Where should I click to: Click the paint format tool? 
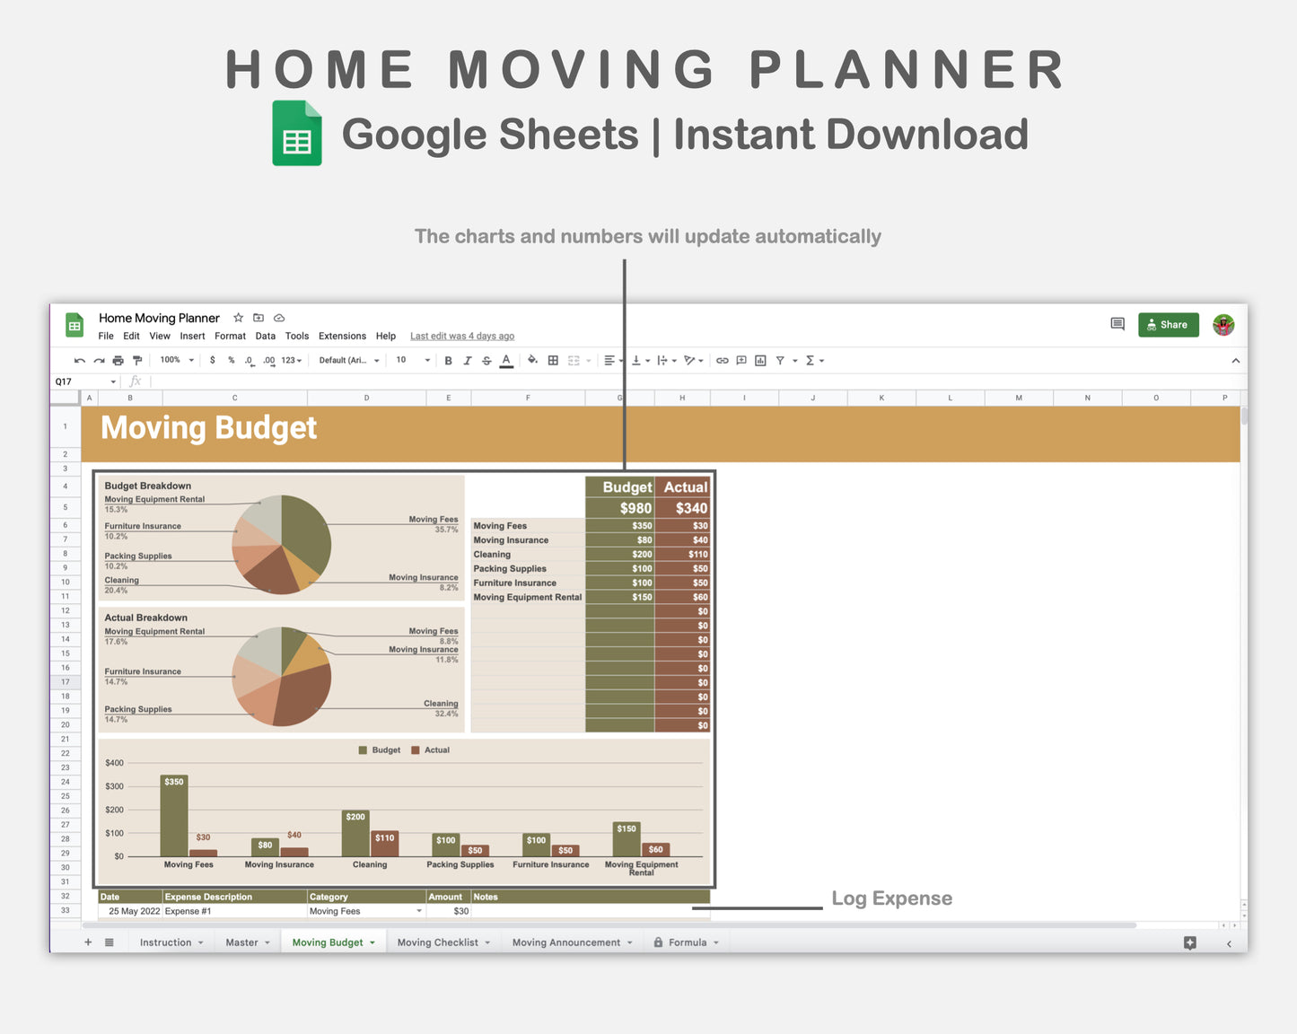pos(137,360)
